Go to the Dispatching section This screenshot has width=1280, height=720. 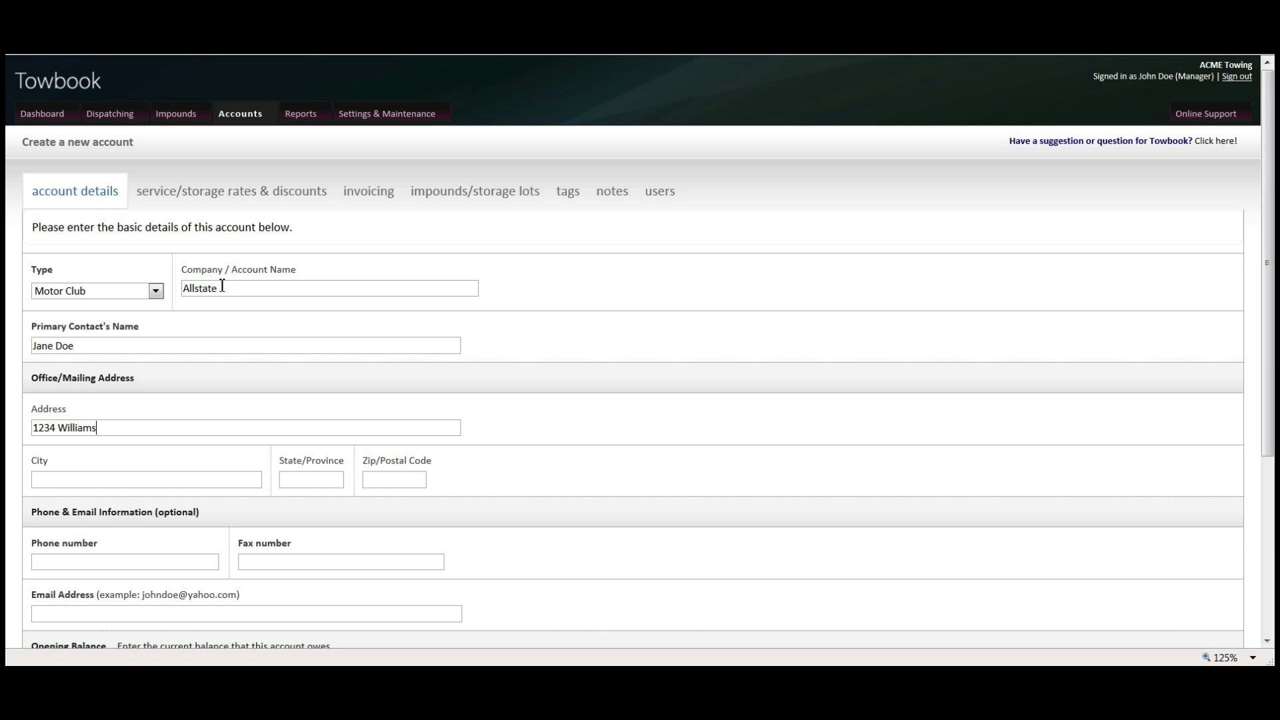pos(110,114)
